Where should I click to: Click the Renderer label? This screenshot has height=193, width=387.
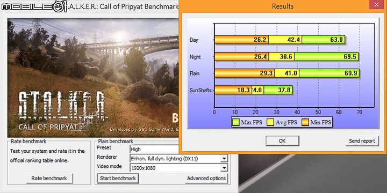point(107,157)
